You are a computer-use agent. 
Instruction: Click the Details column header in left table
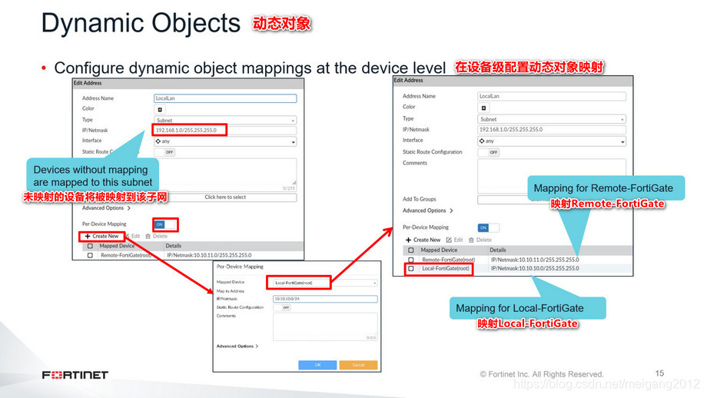click(173, 246)
